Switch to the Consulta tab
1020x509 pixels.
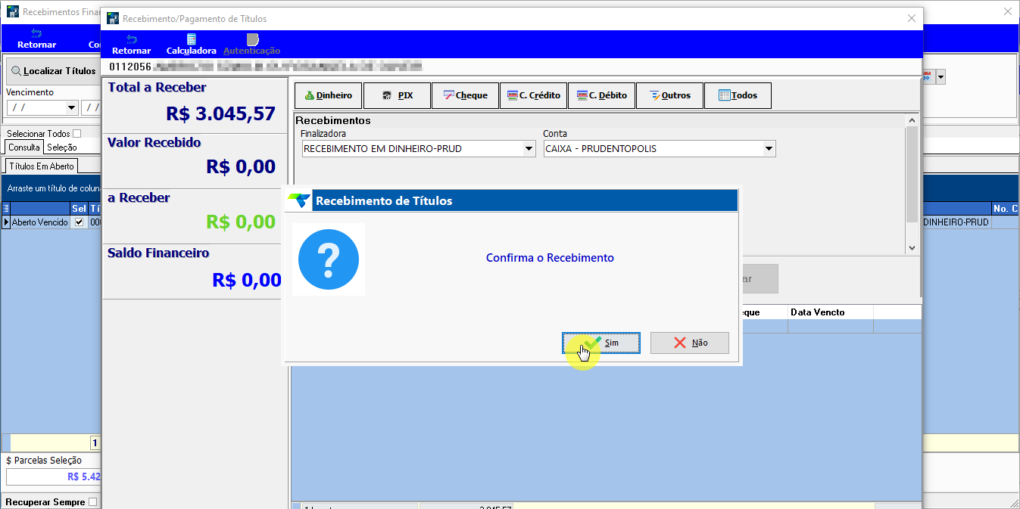24,147
